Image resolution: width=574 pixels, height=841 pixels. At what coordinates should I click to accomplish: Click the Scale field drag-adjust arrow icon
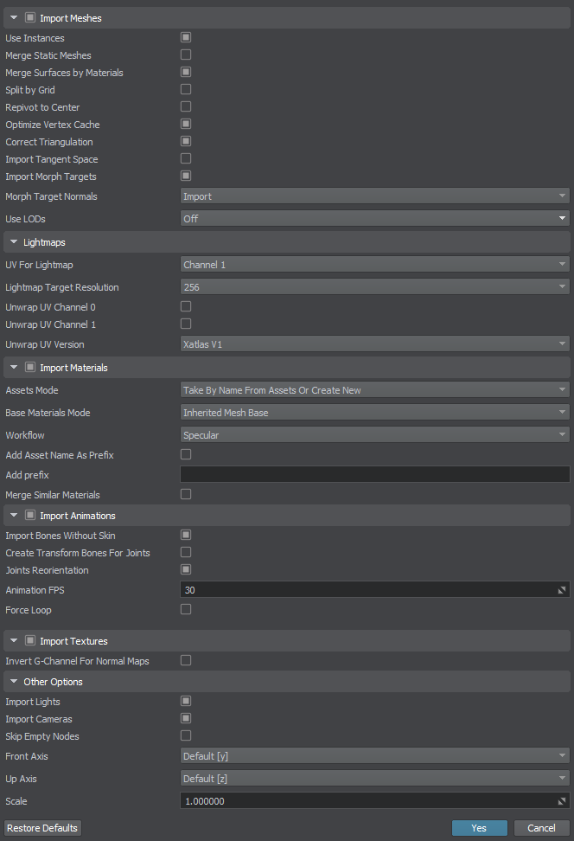coord(562,801)
